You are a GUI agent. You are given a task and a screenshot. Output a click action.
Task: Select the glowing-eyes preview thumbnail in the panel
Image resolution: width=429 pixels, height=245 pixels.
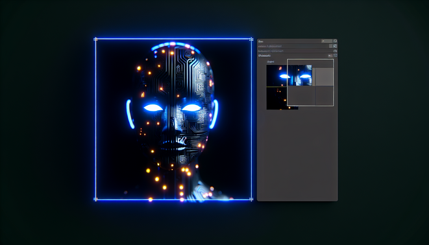(289, 75)
